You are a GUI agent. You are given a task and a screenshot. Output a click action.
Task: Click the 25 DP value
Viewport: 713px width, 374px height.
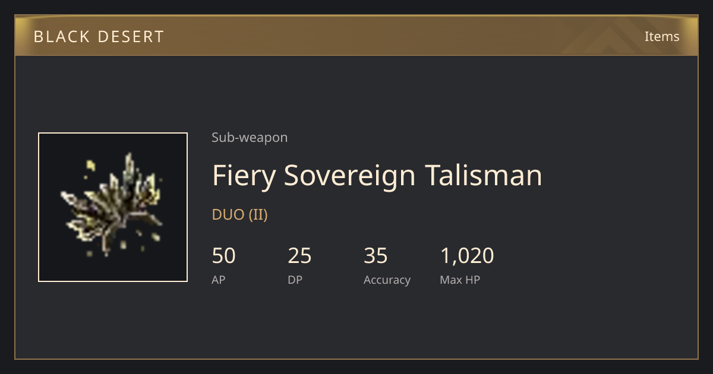coord(299,256)
